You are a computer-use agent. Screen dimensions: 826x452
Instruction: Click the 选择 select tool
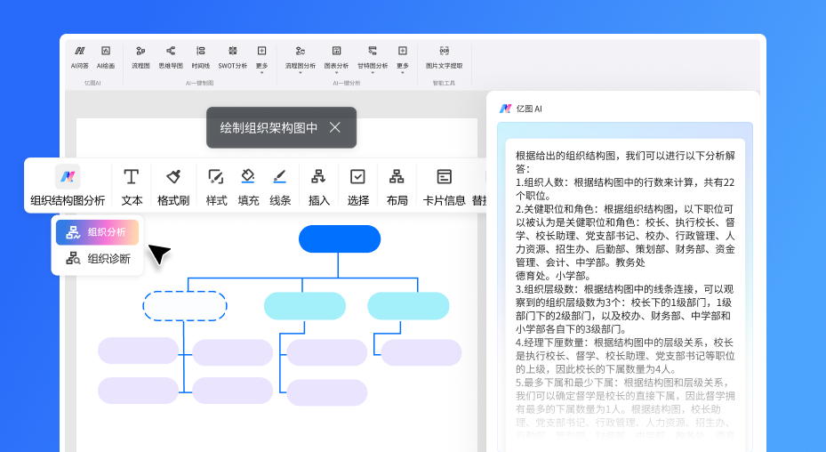[x=357, y=186]
